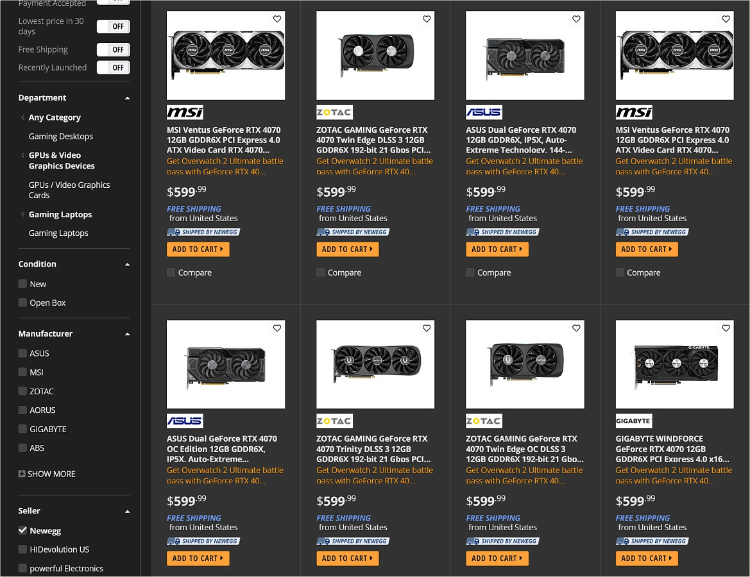This screenshot has height=577, width=750.
Task: Open Overwatch 2 promo under ZOTAC Trinity
Action: [375, 475]
